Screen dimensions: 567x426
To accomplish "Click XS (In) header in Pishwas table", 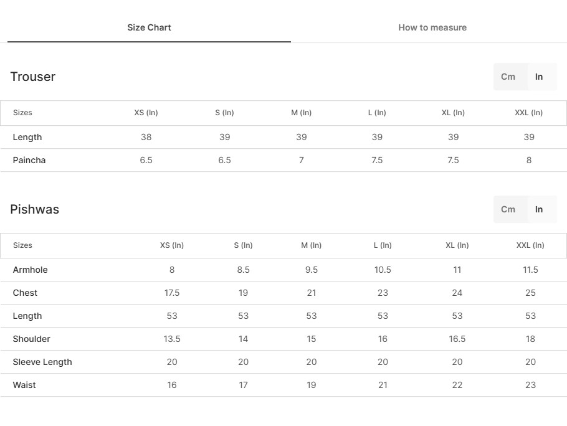I will (172, 245).
